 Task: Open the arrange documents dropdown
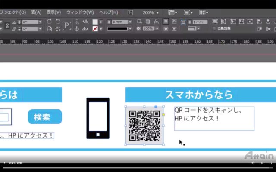click(x=204, y=12)
